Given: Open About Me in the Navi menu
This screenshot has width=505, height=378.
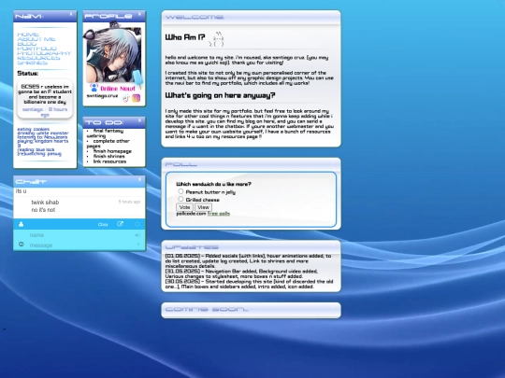Looking at the screenshot, I should tap(36, 39).
